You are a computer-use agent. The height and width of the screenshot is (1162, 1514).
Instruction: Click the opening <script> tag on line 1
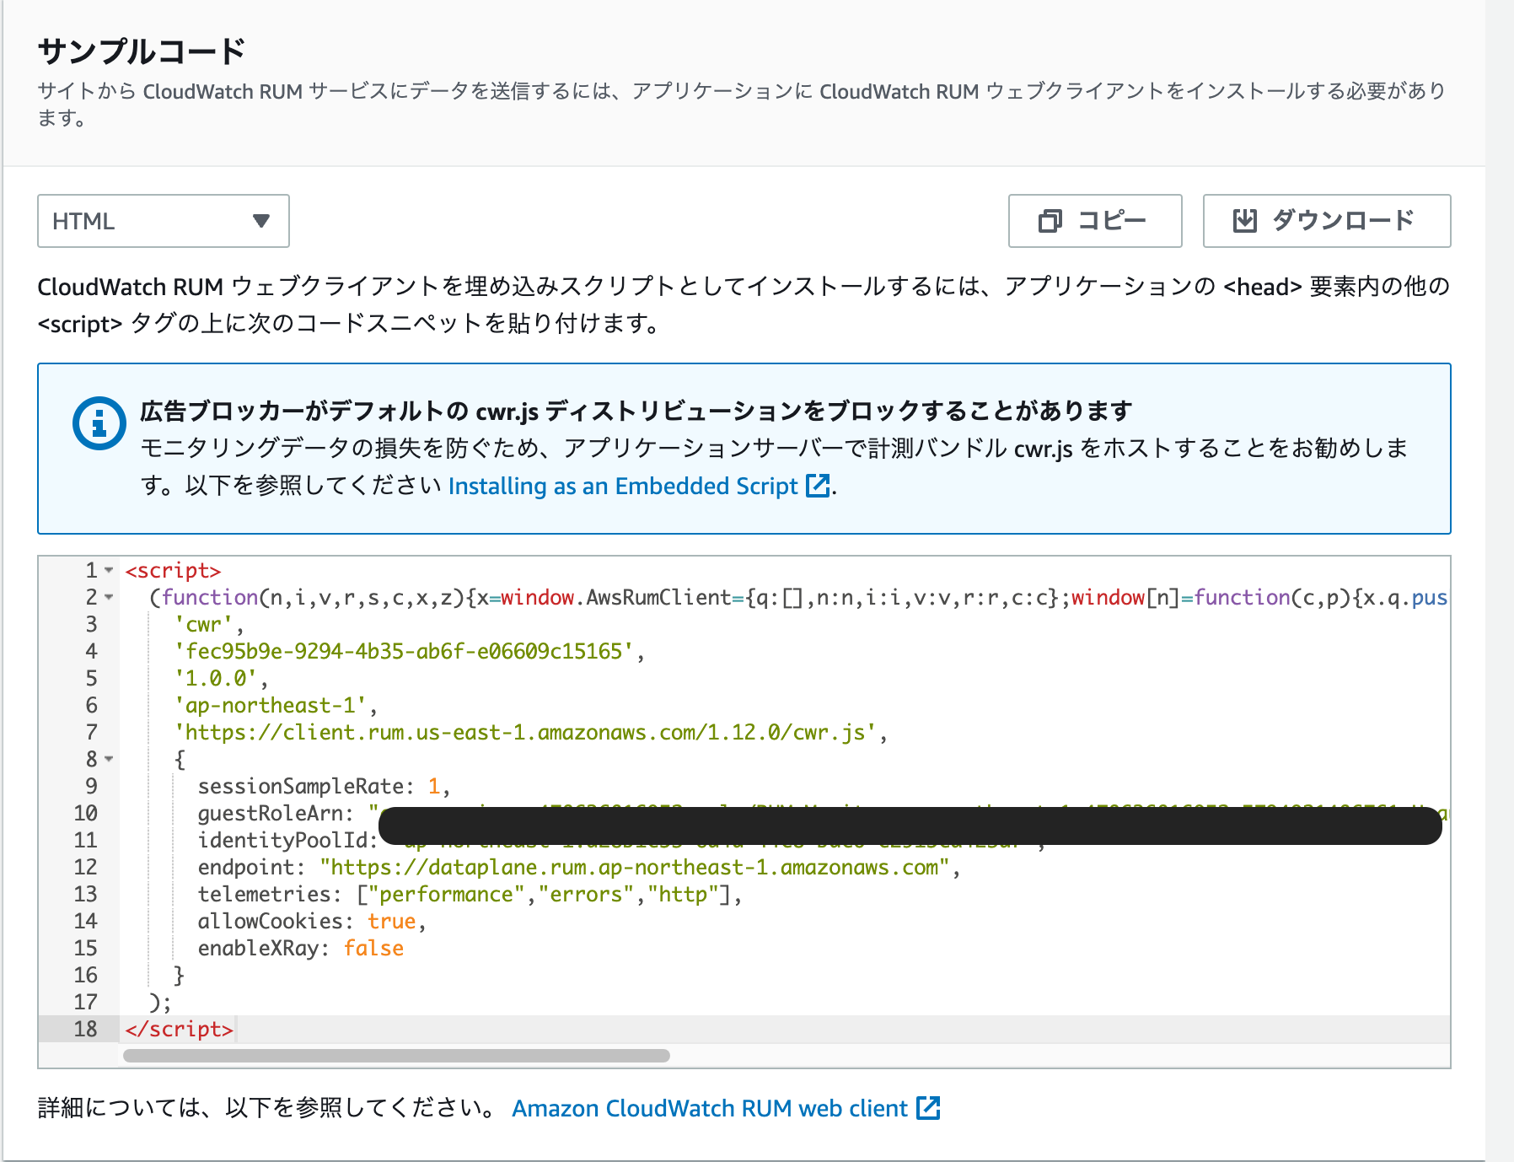click(173, 571)
